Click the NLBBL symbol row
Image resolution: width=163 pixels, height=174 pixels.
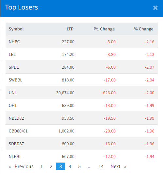pos(82,156)
